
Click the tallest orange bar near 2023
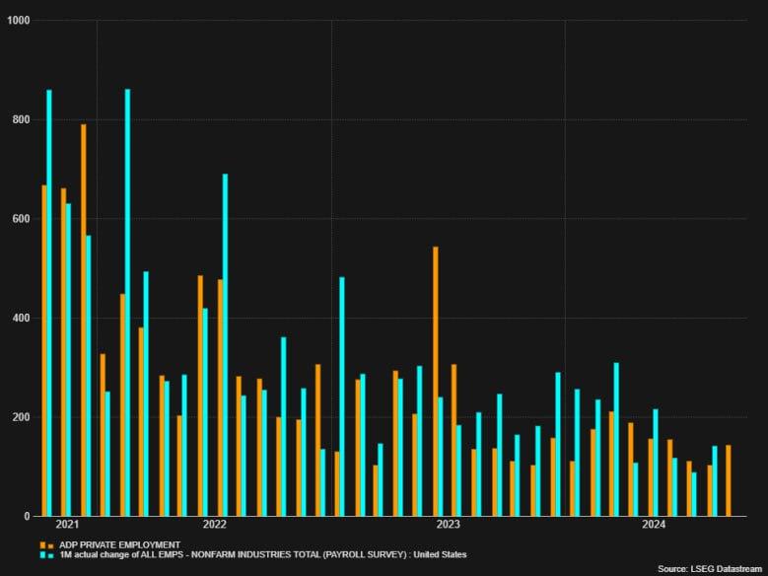tap(435, 381)
